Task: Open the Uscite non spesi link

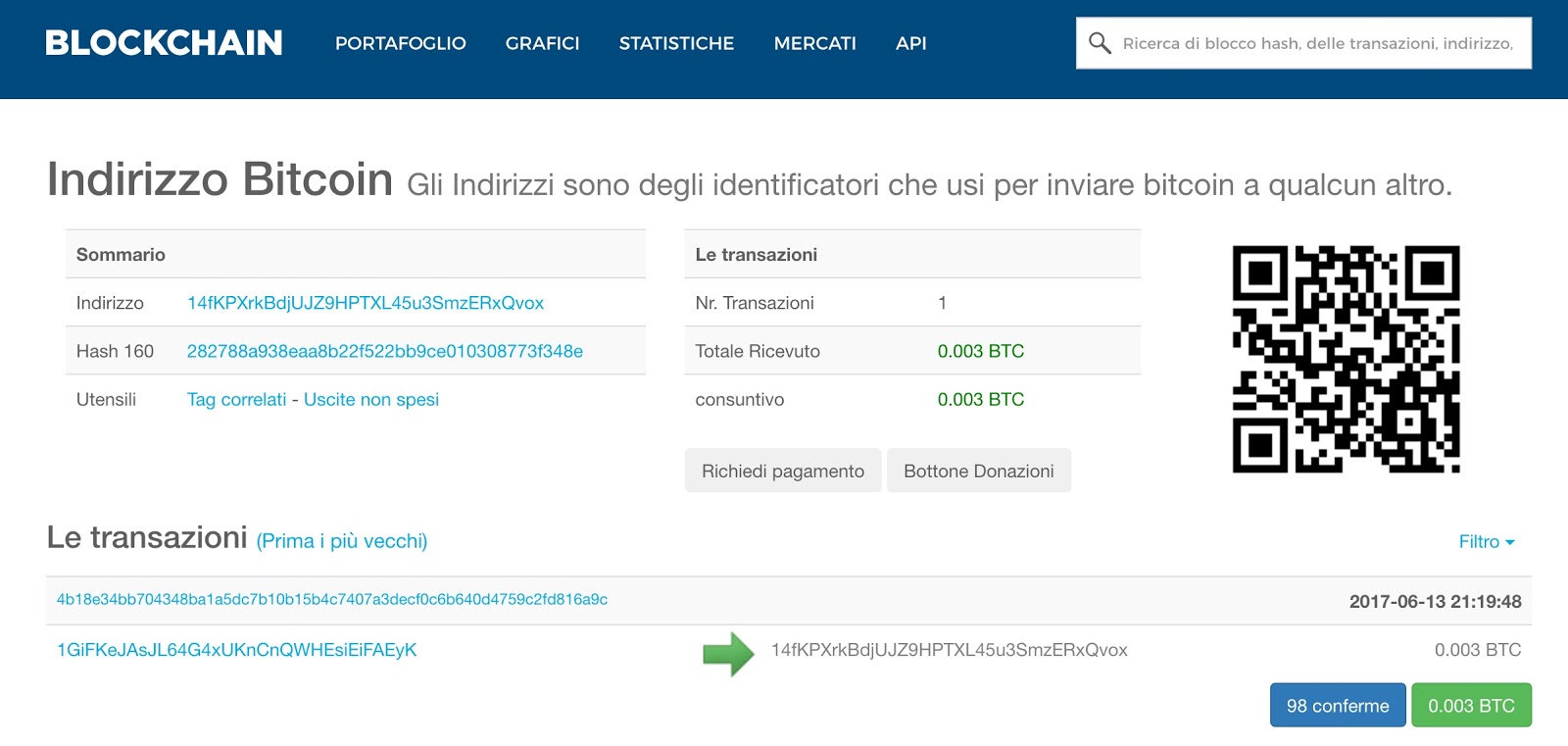Action: (371, 399)
